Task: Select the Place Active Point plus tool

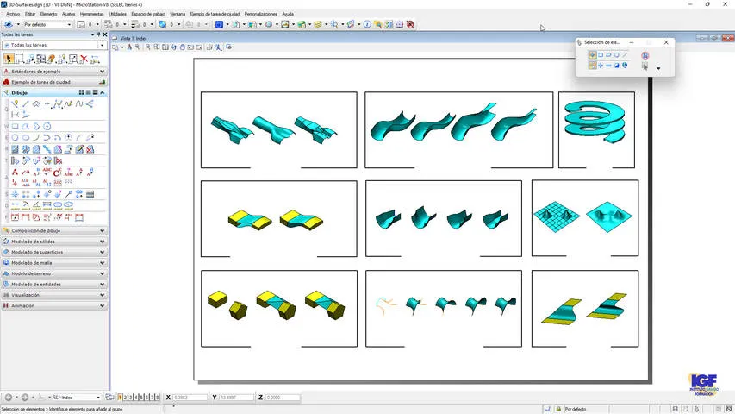Action: (47, 103)
